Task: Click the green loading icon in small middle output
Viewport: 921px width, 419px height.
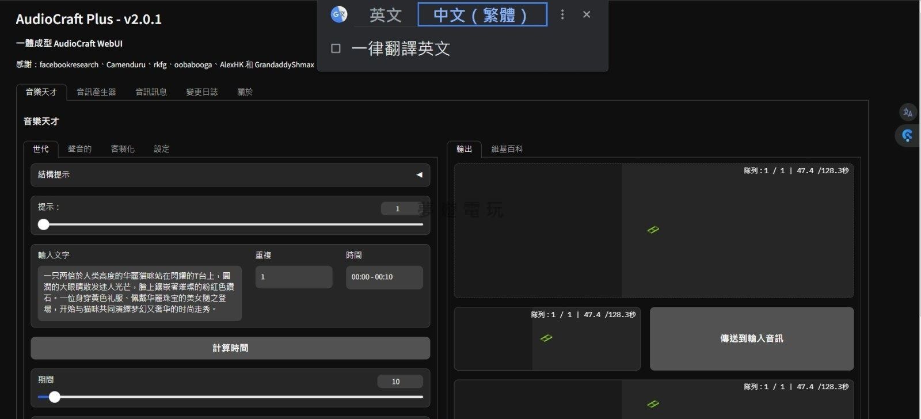Action: point(546,338)
